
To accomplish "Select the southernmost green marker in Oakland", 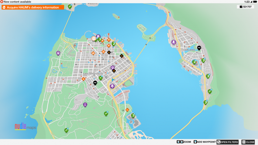I will [x=205, y=103].
